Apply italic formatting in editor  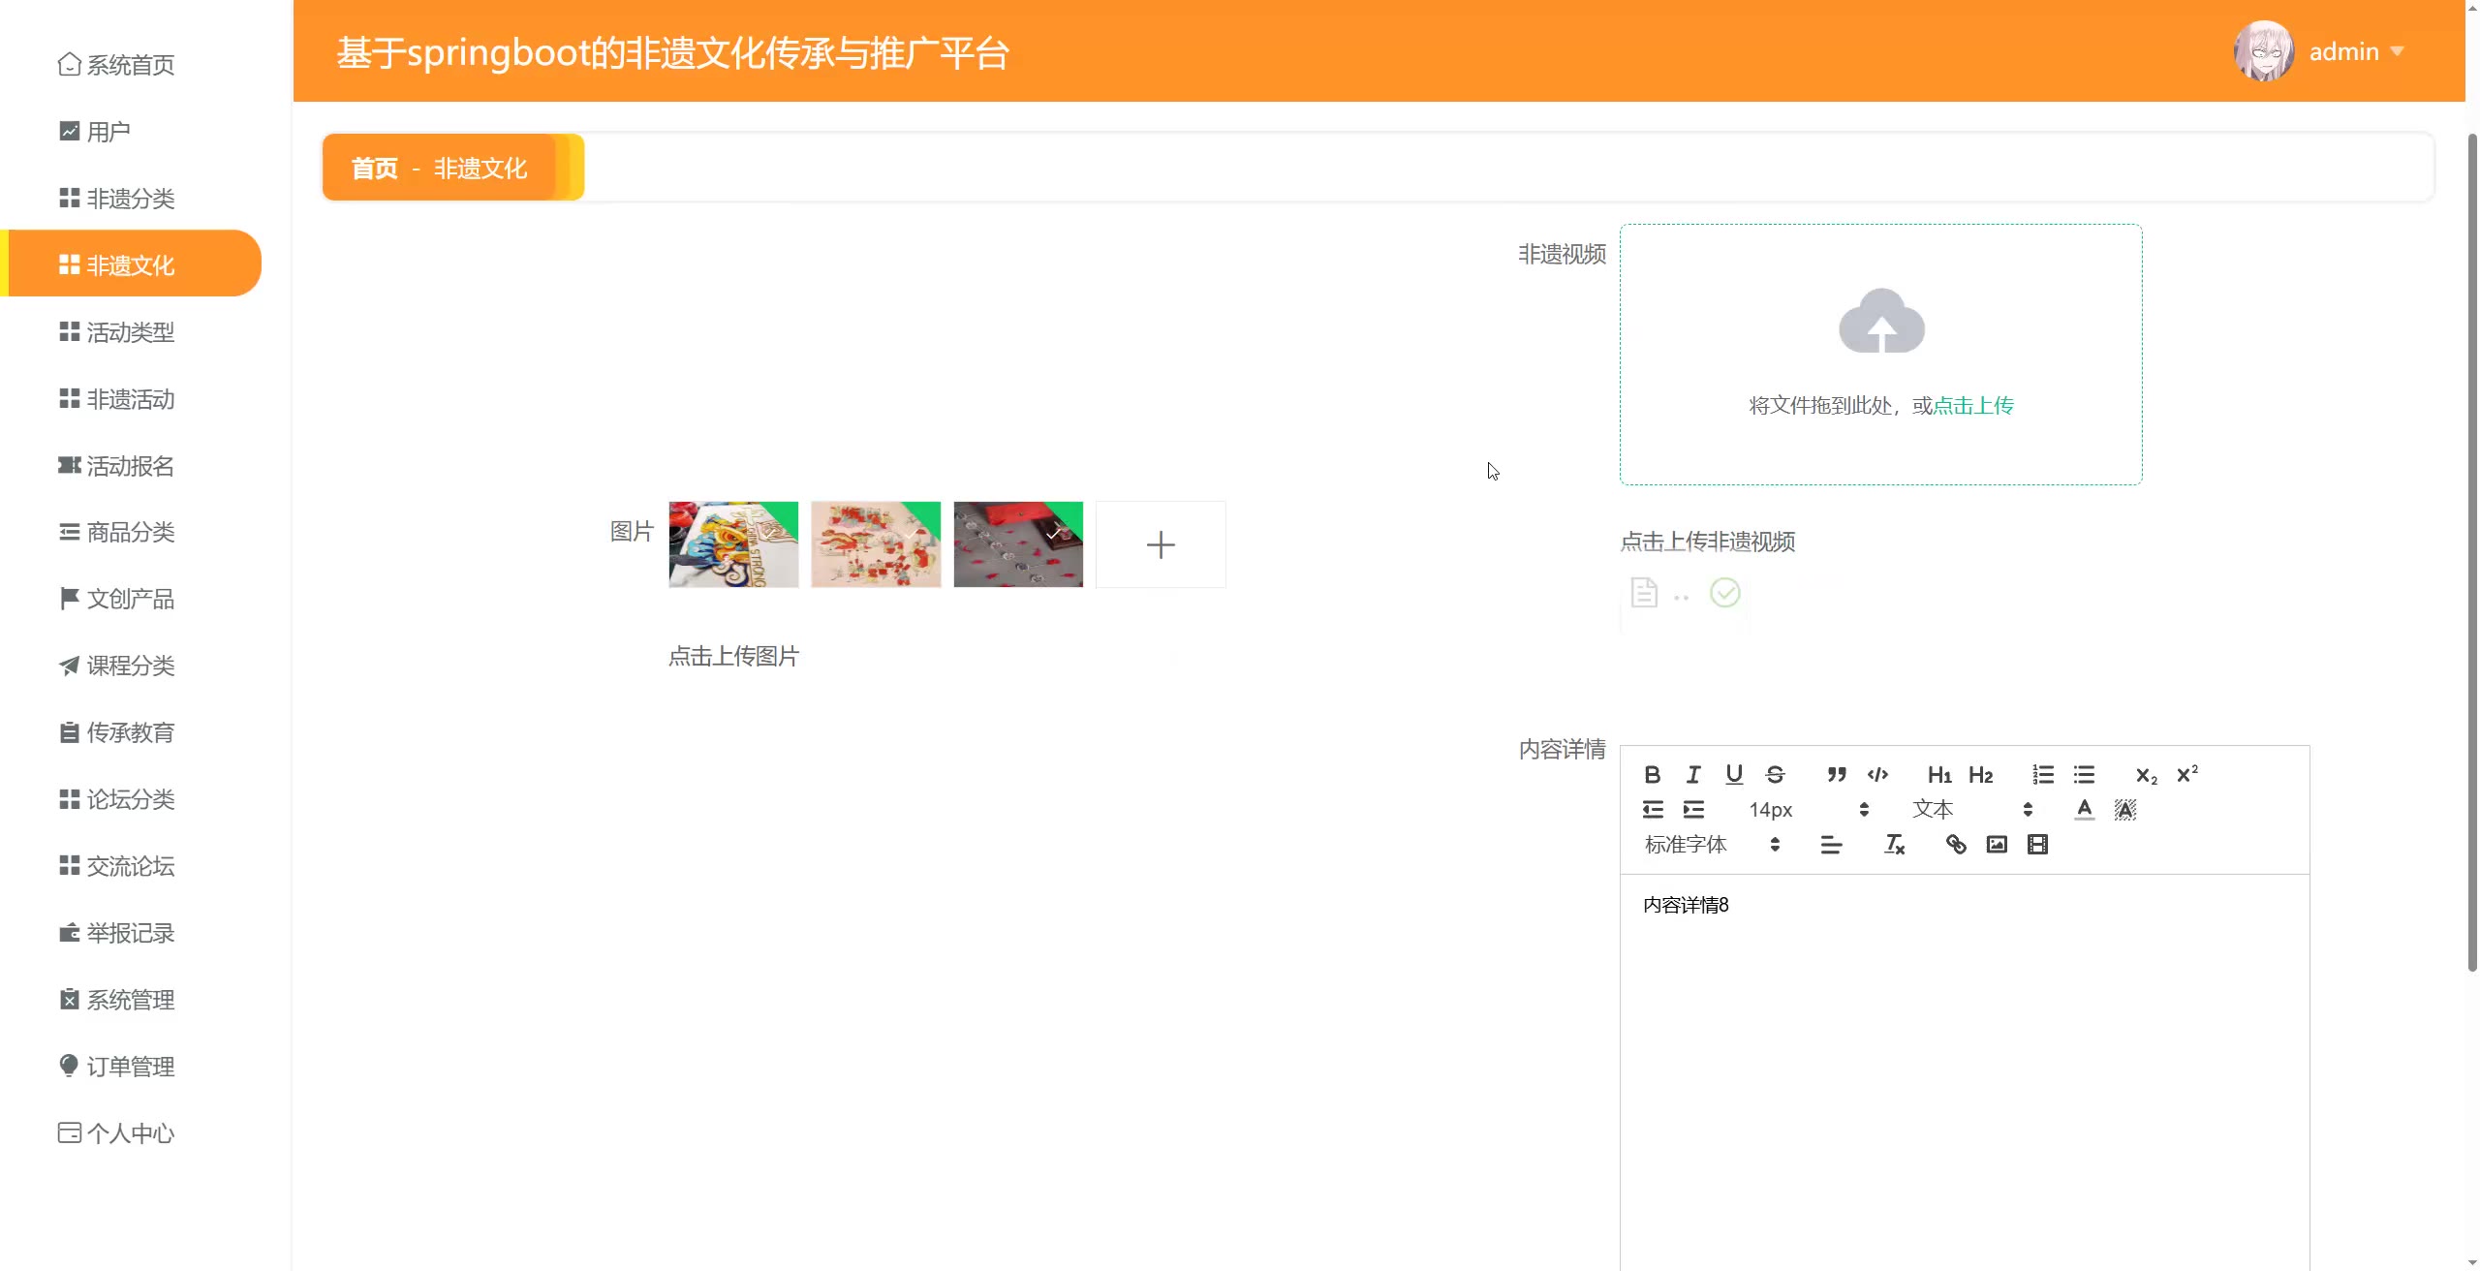(x=1693, y=774)
